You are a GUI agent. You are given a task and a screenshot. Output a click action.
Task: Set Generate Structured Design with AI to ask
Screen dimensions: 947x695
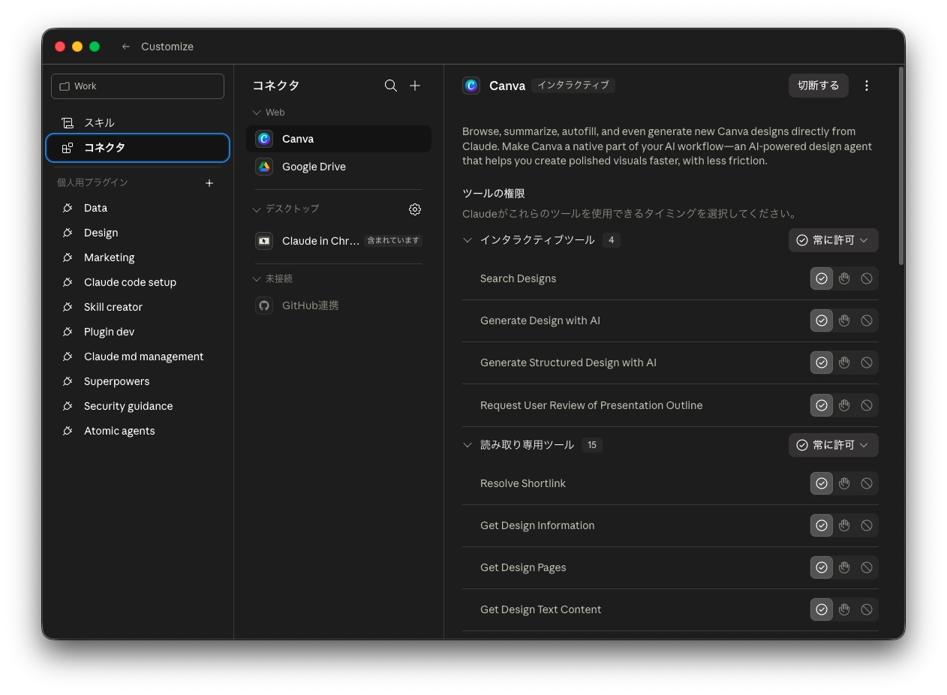tap(844, 363)
